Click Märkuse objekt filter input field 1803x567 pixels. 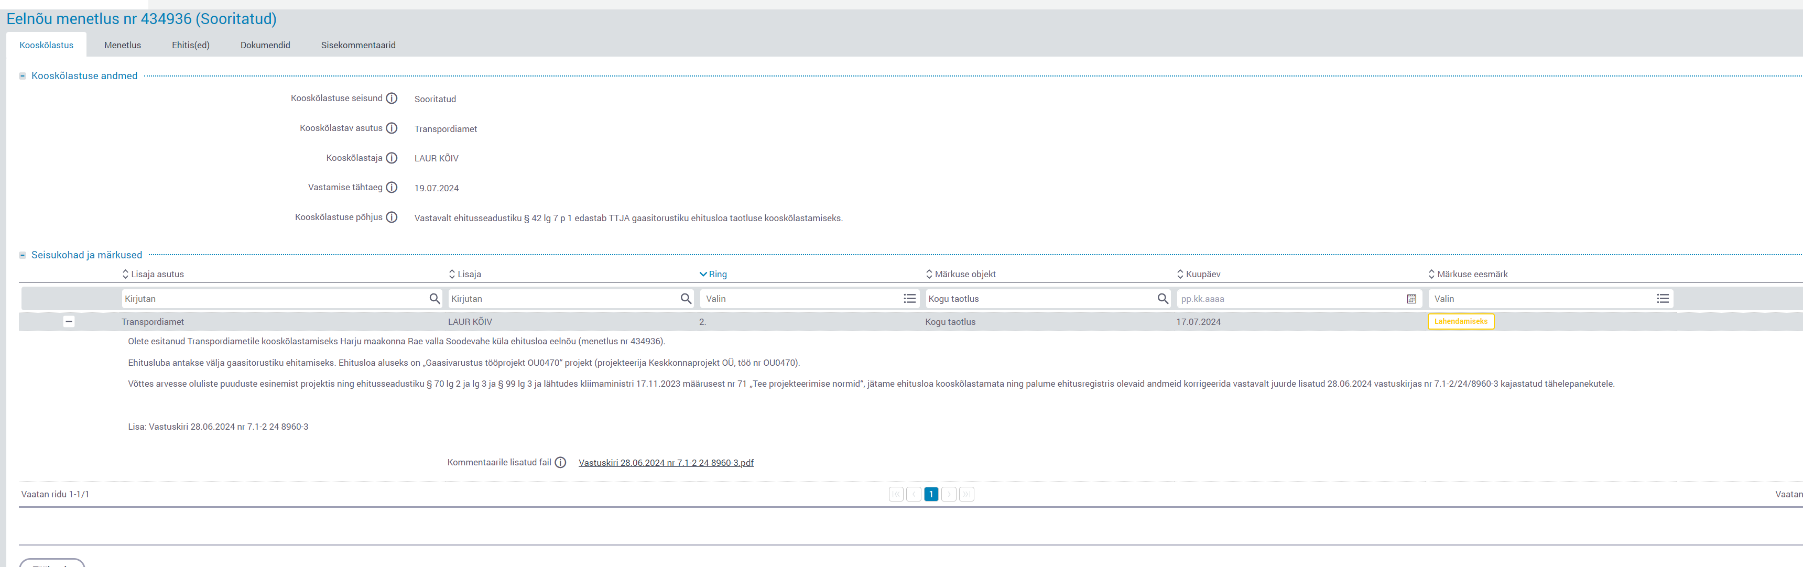point(1039,299)
